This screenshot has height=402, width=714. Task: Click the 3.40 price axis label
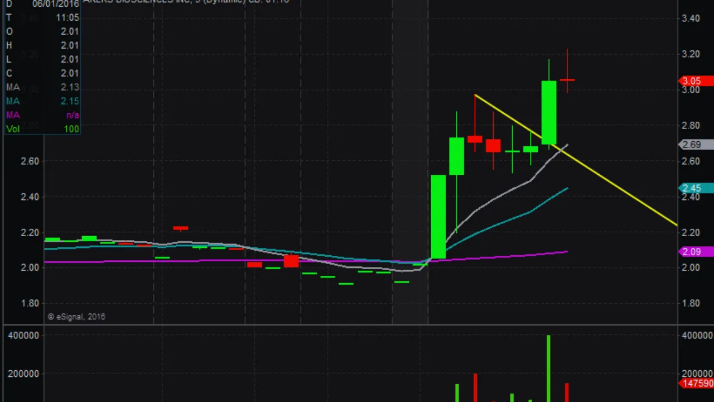(691, 18)
